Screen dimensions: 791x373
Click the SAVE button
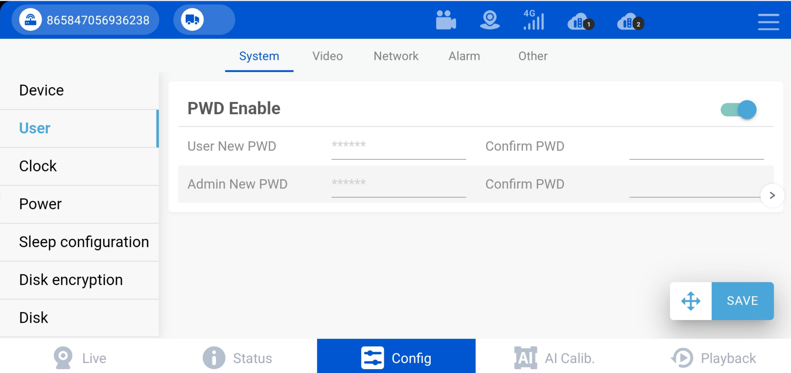743,301
